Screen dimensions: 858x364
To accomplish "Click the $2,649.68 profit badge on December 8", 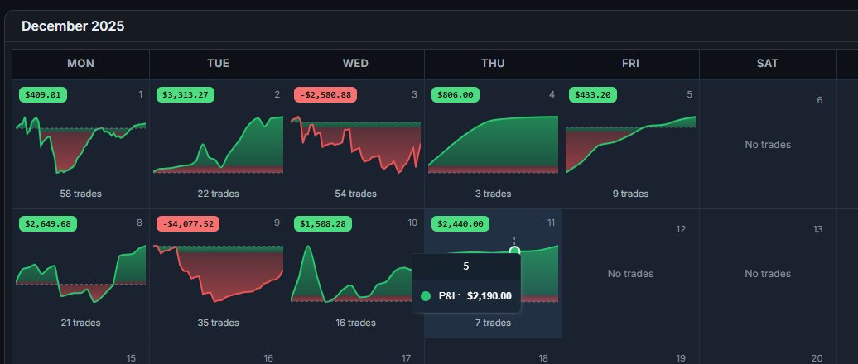I will 48,223.
